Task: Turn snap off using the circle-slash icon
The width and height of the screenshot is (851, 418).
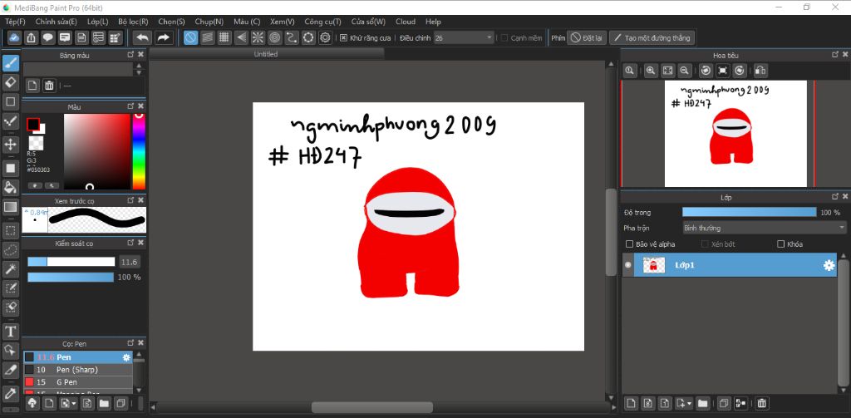Action: 190,37
